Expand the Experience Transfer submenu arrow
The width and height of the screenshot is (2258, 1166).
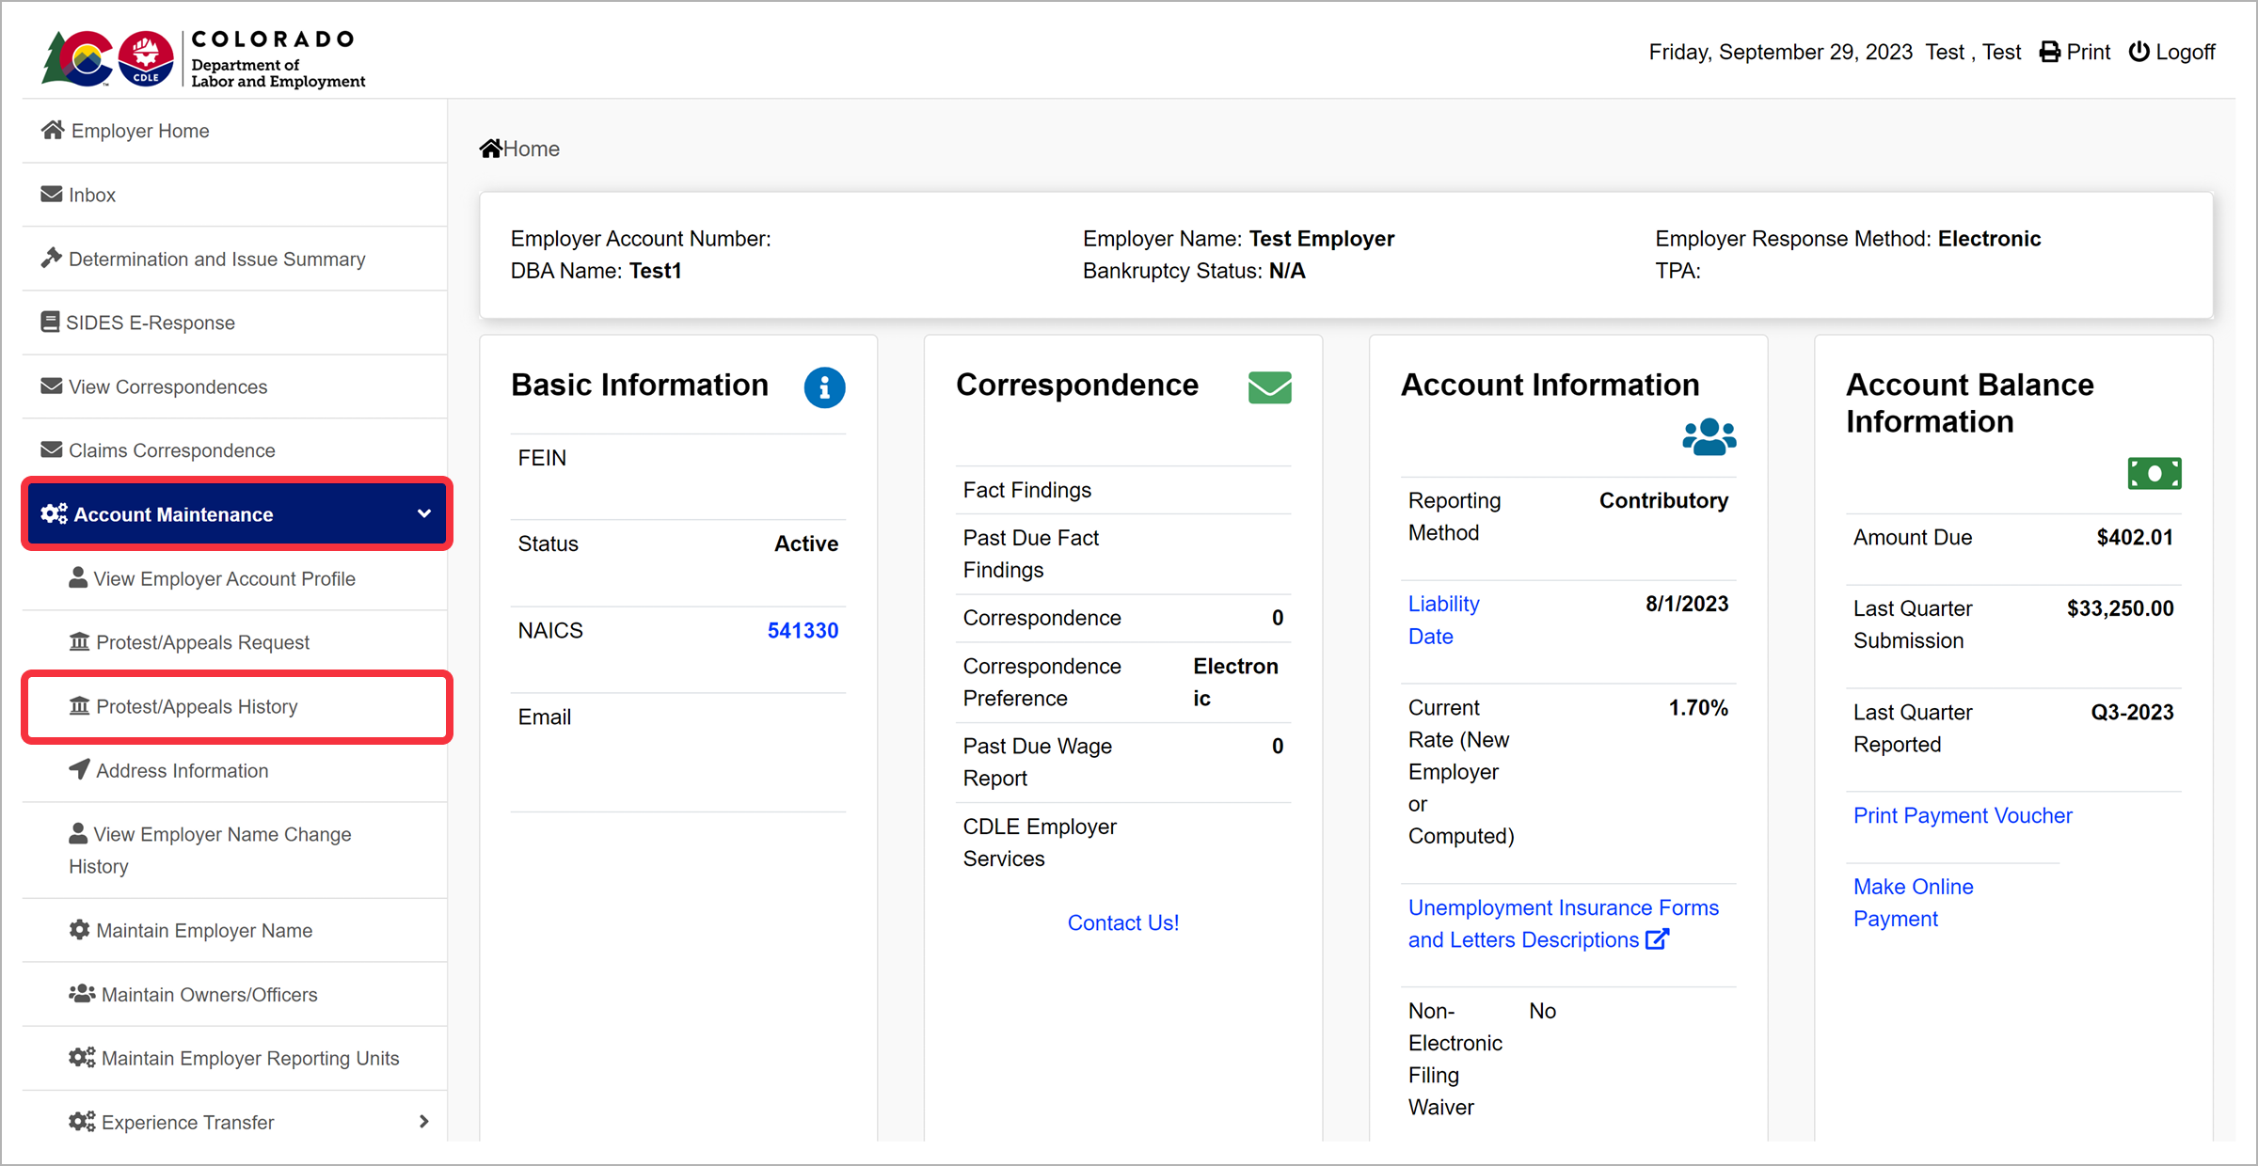424,1121
